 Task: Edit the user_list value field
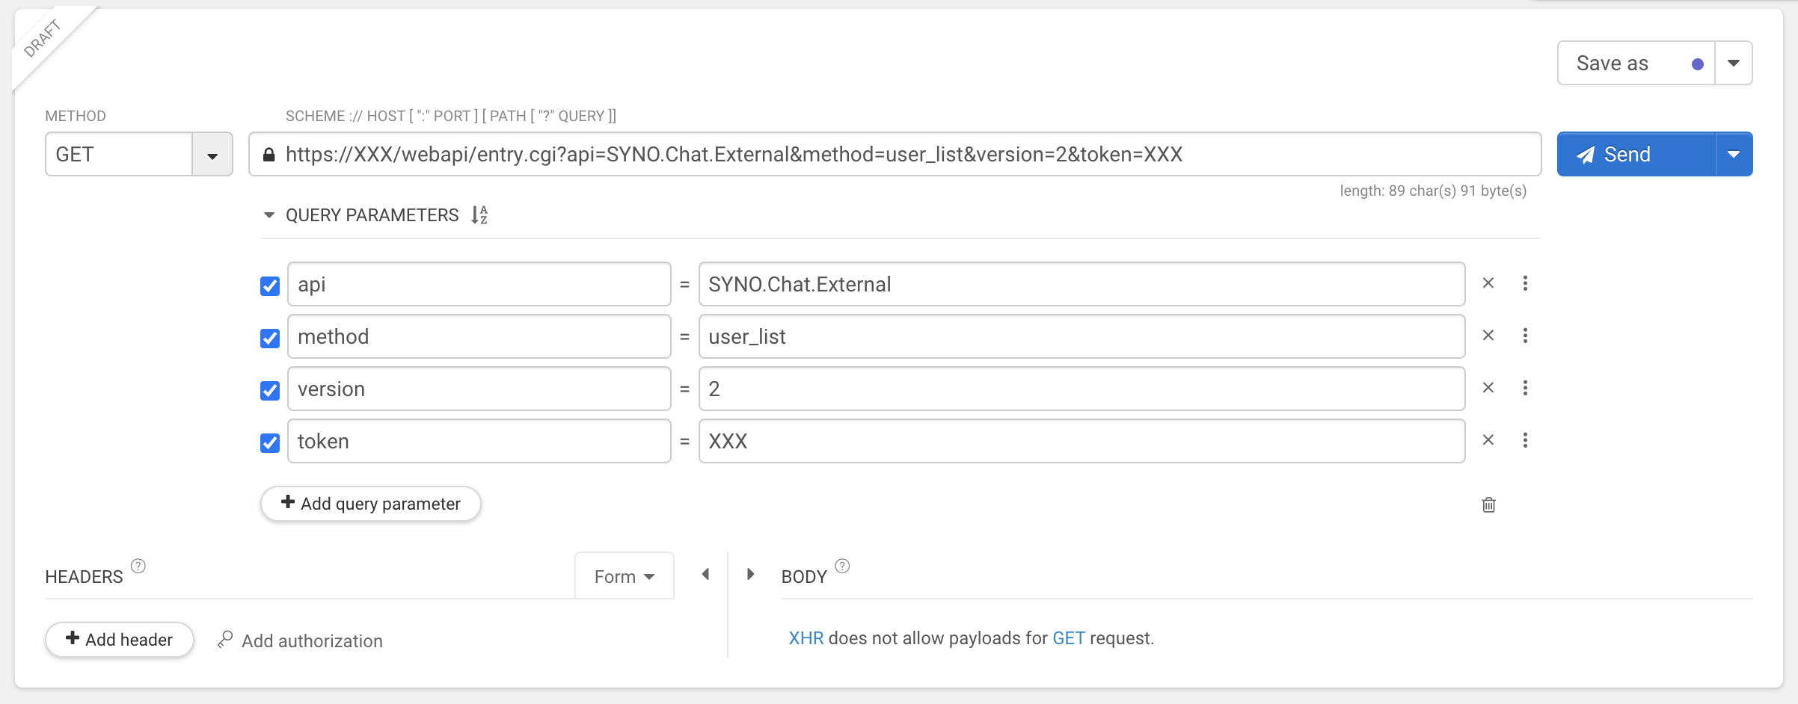tap(1081, 336)
